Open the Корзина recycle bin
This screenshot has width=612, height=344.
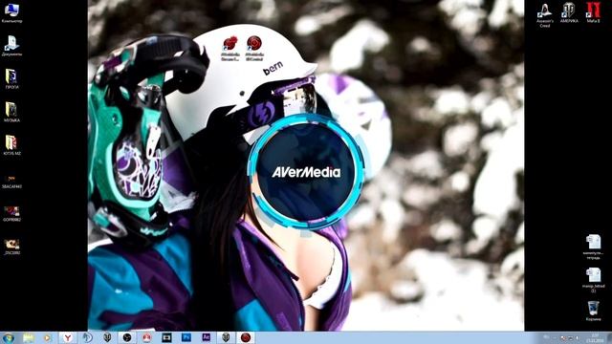(593, 311)
